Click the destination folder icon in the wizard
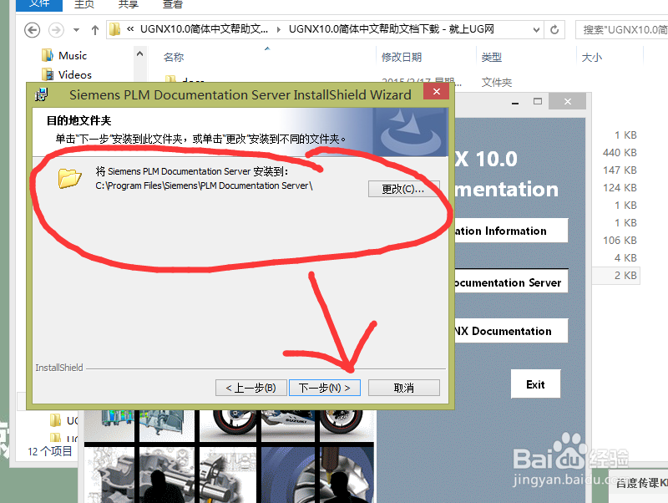This screenshot has height=503, width=668. click(x=70, y=179)
